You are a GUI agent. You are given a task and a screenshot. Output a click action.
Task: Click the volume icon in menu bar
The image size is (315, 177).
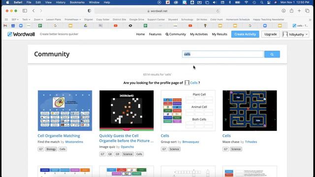click(x=215, y=2)
